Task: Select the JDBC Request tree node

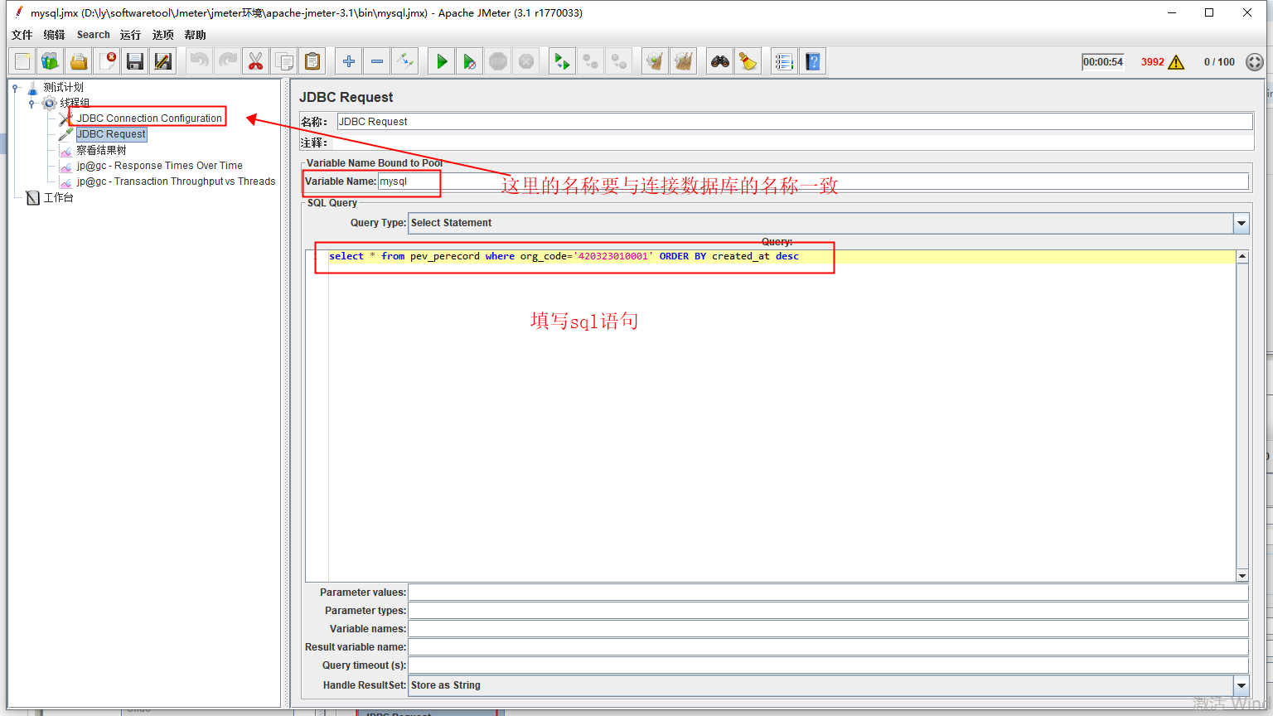Action: 111,134
